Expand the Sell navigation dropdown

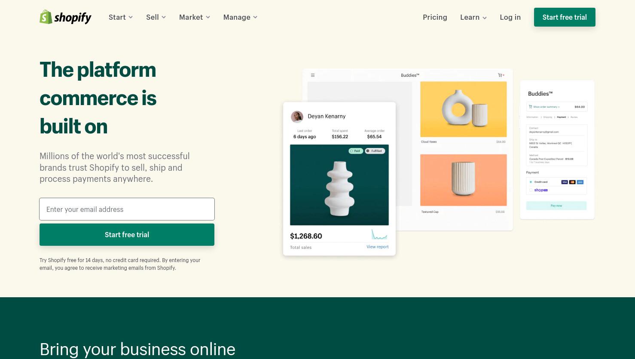(156, 17)
